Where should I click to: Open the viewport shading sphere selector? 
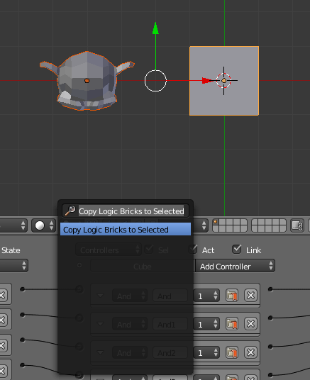pos(44,225)
